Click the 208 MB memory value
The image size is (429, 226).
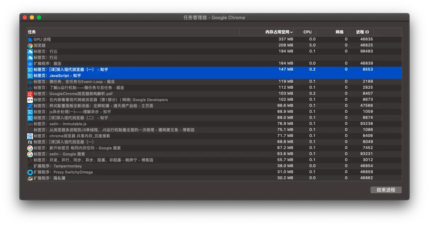coord(286,45)
